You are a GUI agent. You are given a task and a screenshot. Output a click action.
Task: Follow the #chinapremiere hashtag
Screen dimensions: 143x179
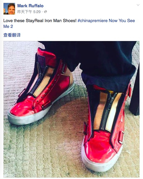(x=92, y=21)
